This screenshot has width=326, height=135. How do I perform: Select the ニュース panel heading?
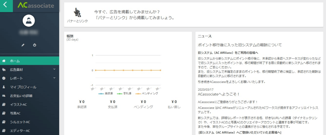[x=205, y=36]
